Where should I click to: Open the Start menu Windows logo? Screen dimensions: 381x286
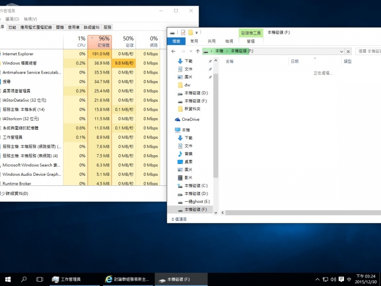click(8, 279)
